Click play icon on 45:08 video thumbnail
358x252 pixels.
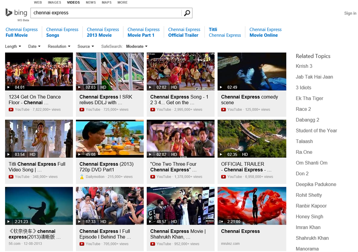(x=80, y=155)
